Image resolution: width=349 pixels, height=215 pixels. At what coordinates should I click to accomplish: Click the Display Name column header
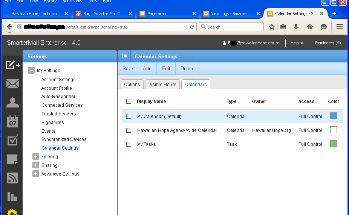pos(152,101)
